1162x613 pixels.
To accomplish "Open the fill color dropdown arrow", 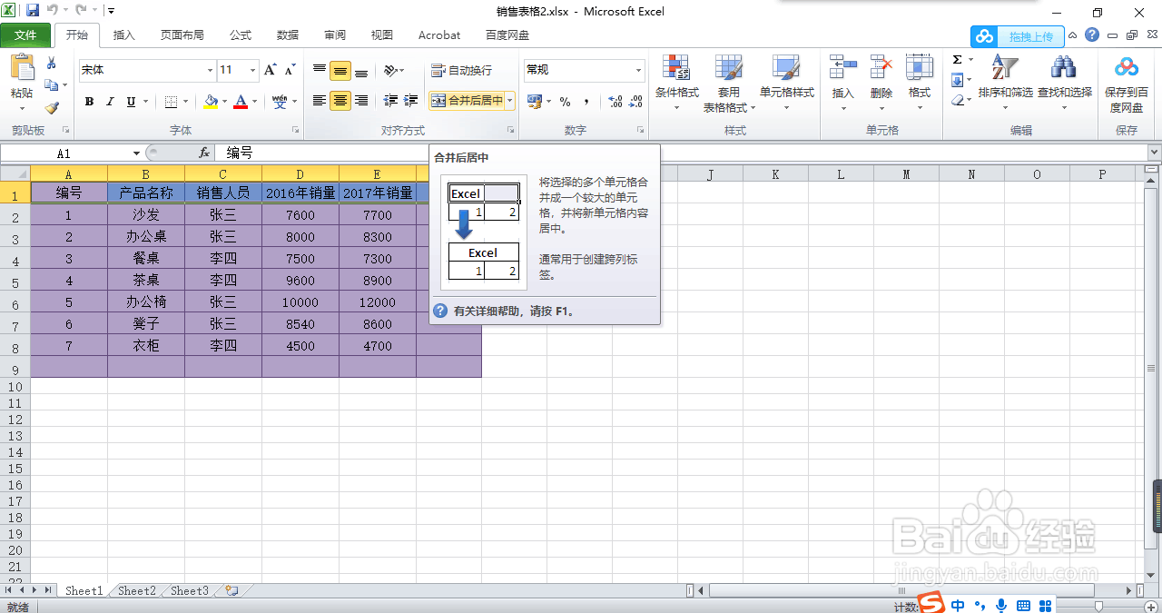I will tap(225, 102).
